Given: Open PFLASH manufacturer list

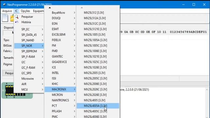Looking at the screenshot, I should [x=60, y=111].
